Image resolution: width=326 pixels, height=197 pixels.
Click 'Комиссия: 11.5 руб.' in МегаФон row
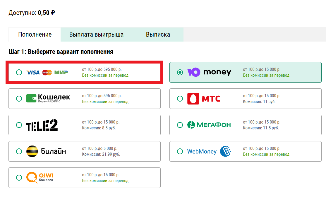[261, 128]
